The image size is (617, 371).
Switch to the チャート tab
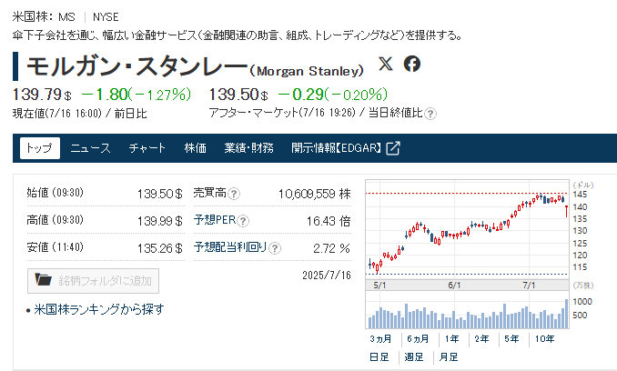click(147, 148)
